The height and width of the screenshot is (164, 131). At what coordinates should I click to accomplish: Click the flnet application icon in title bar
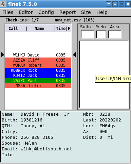click(x=3, y=4)
